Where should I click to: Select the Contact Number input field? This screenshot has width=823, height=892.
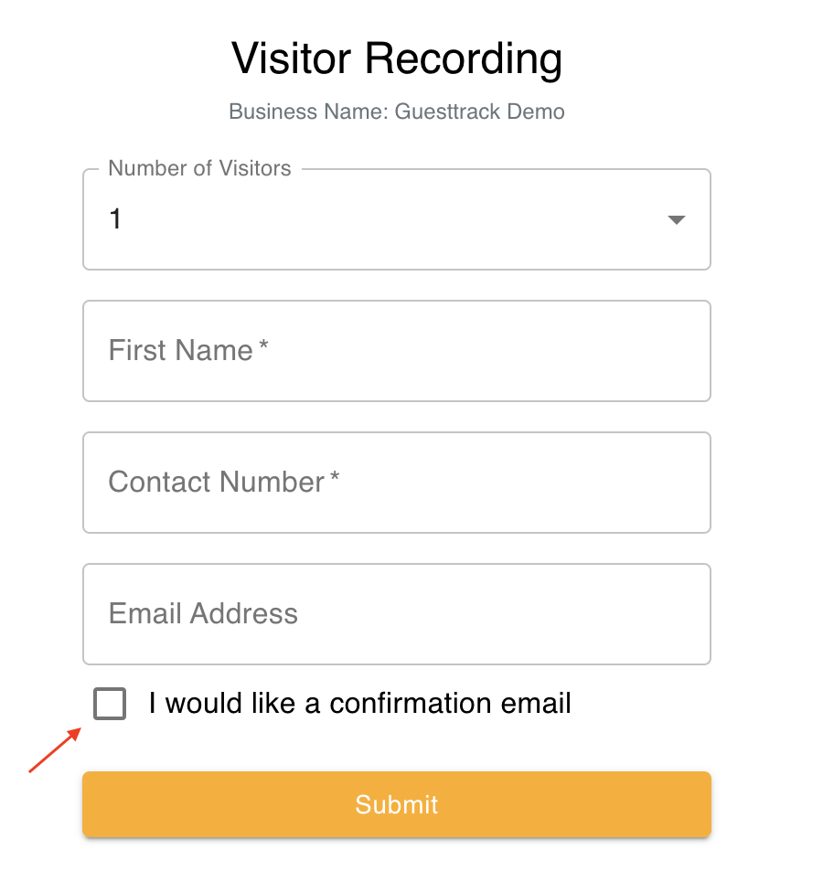(x=397, y=483)
